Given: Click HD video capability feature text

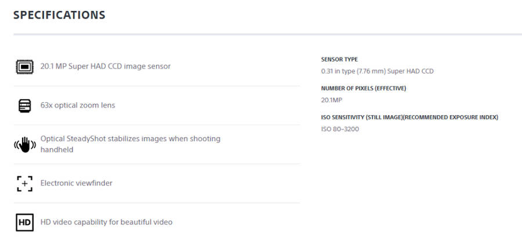Looking at the screenshot, I should [106, 222].
